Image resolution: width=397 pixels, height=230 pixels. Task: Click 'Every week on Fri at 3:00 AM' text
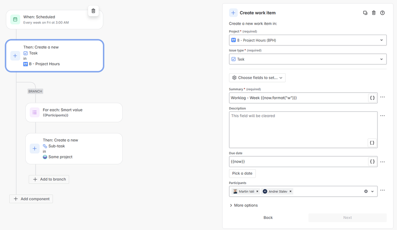(46, 23)
